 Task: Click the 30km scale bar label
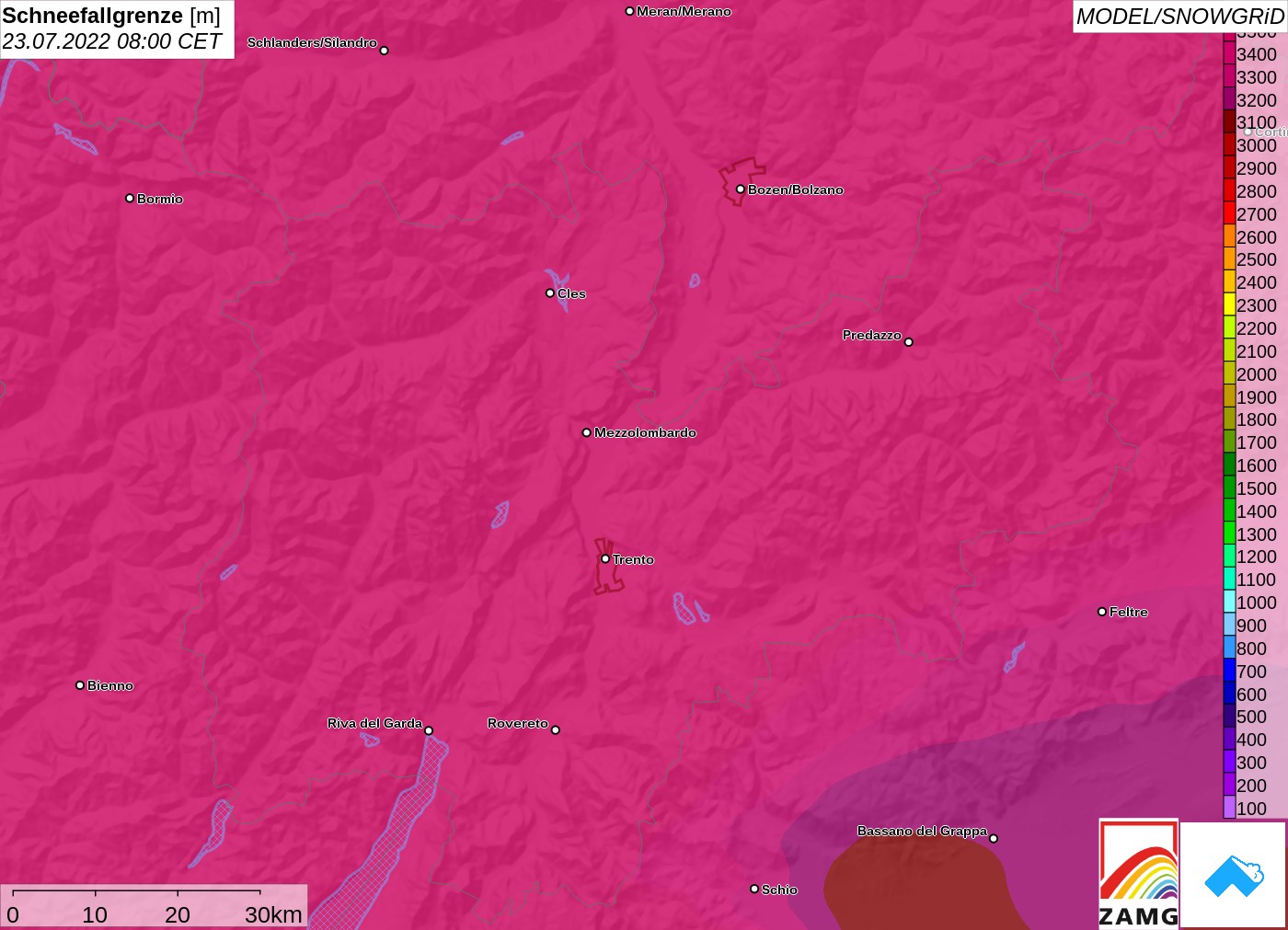273,914
